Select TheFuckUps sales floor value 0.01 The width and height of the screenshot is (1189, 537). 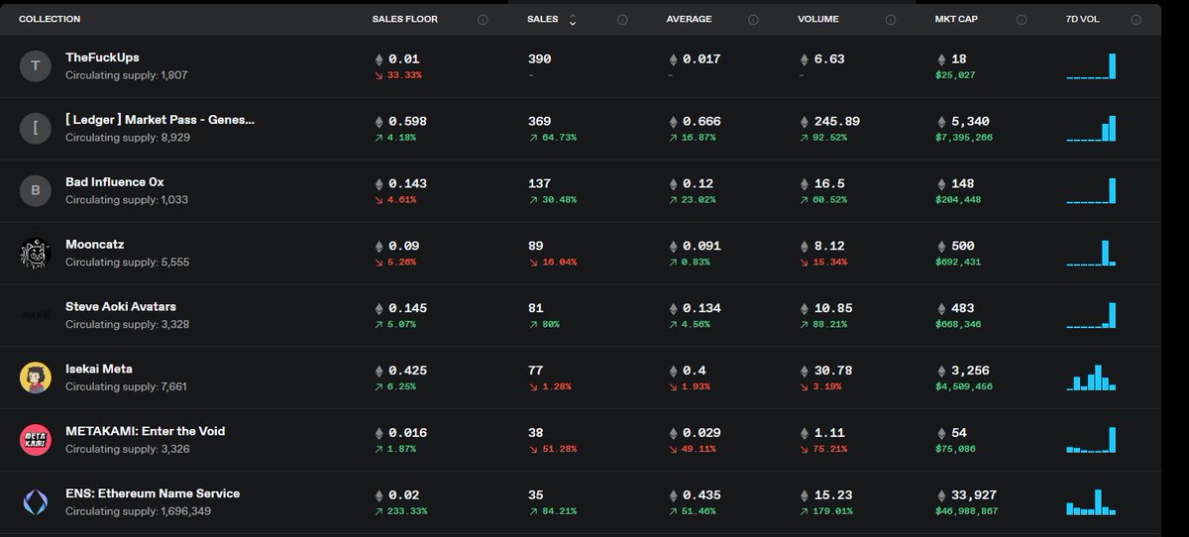click(x=404, y=59)
